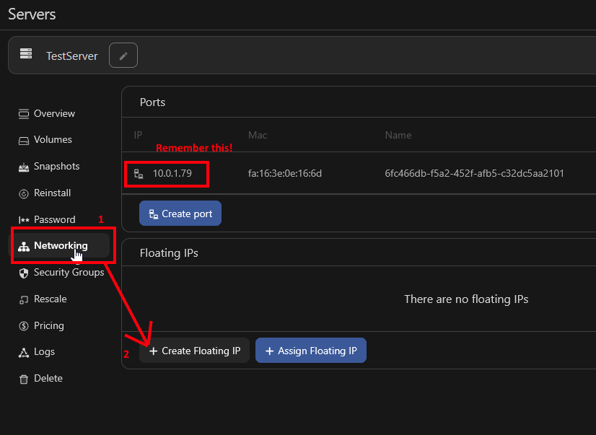Click the Mac address fa:16:3e:0e:16:6d
The width and height of the screenshot is (596, 435).
coord(284,173)
